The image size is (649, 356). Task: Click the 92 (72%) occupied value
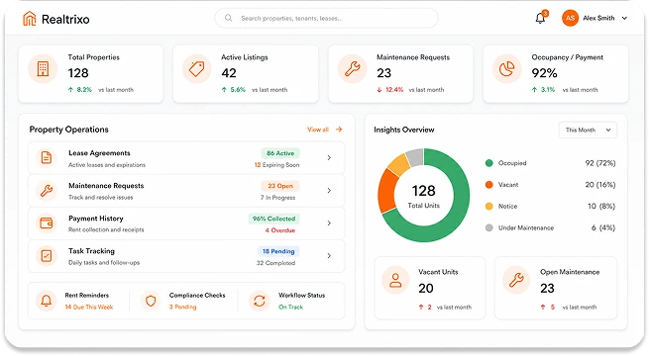click(x=600, y=163)
